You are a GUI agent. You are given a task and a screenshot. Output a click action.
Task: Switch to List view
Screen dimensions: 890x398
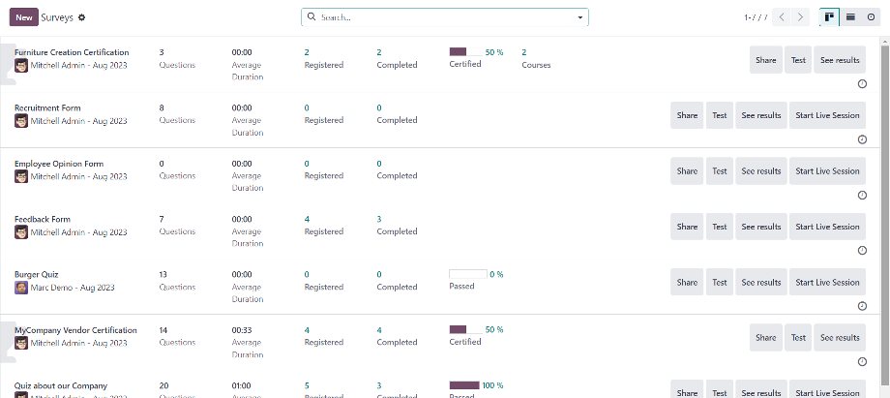(850, 17)
